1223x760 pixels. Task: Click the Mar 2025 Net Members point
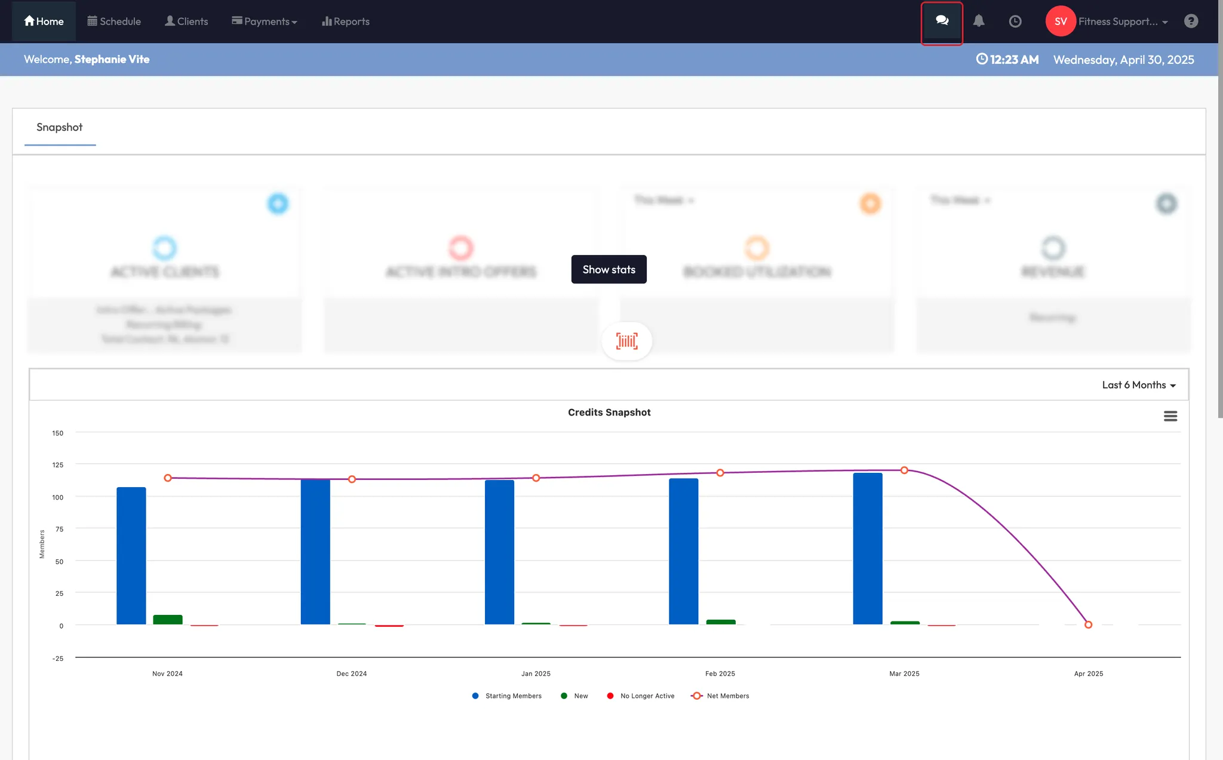[904, 470]
